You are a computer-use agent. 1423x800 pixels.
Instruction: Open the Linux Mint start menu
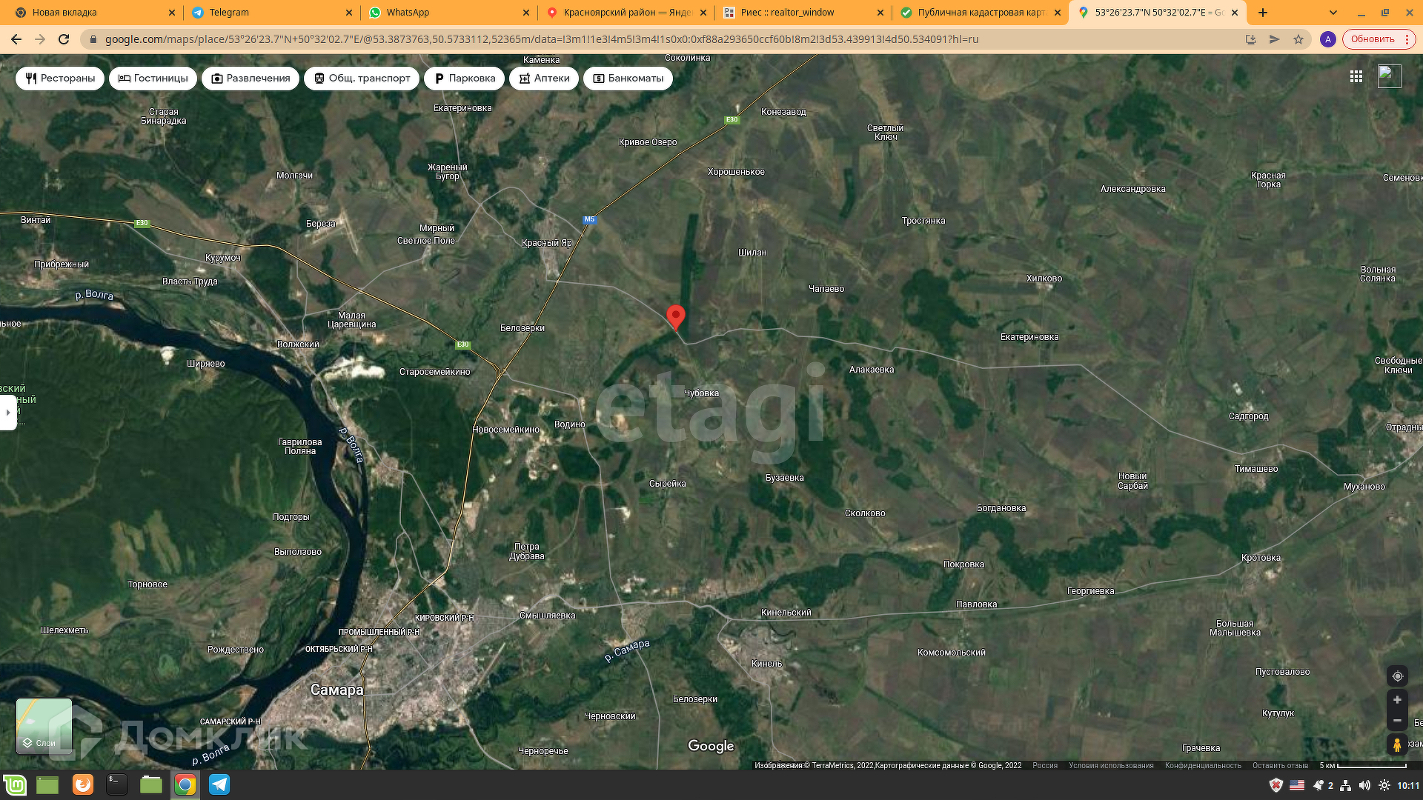[15, 784]
